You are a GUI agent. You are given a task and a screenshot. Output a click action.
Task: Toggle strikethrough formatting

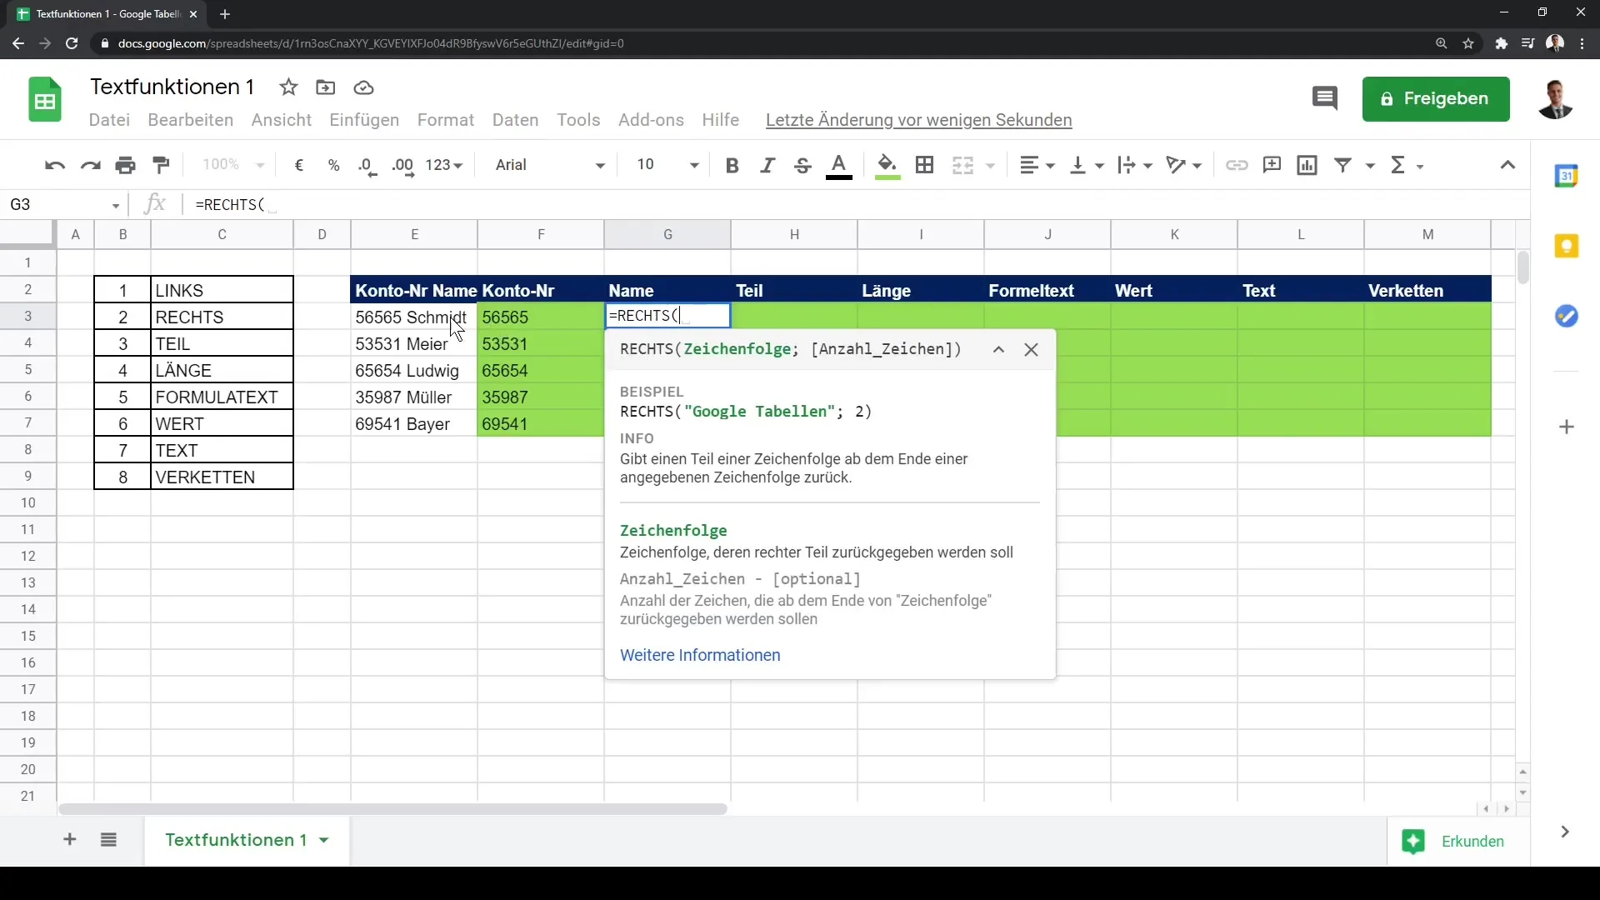pyautogui.click(x=802, y=165)
